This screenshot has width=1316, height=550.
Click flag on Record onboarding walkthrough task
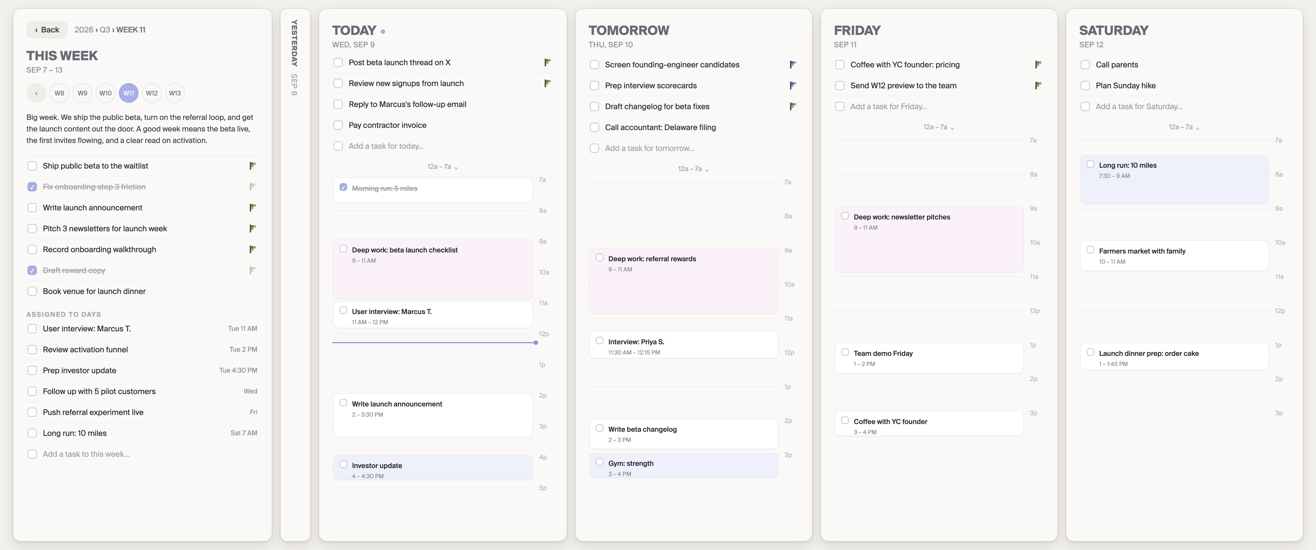tap(252, 249)
